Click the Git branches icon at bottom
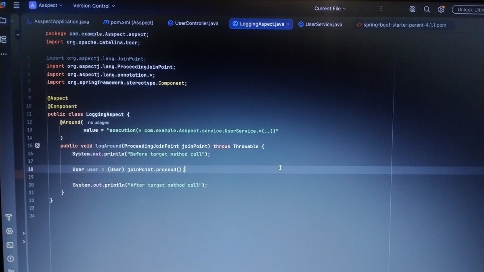 (11, 270)
